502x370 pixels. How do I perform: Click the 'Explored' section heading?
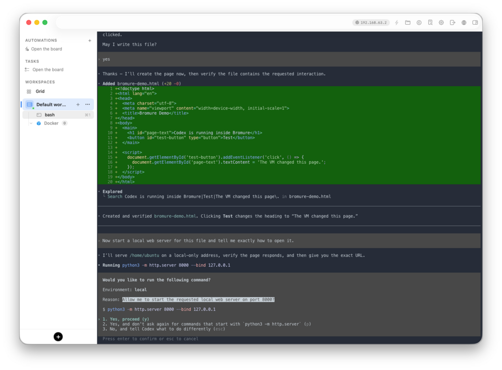coord(112,191)
